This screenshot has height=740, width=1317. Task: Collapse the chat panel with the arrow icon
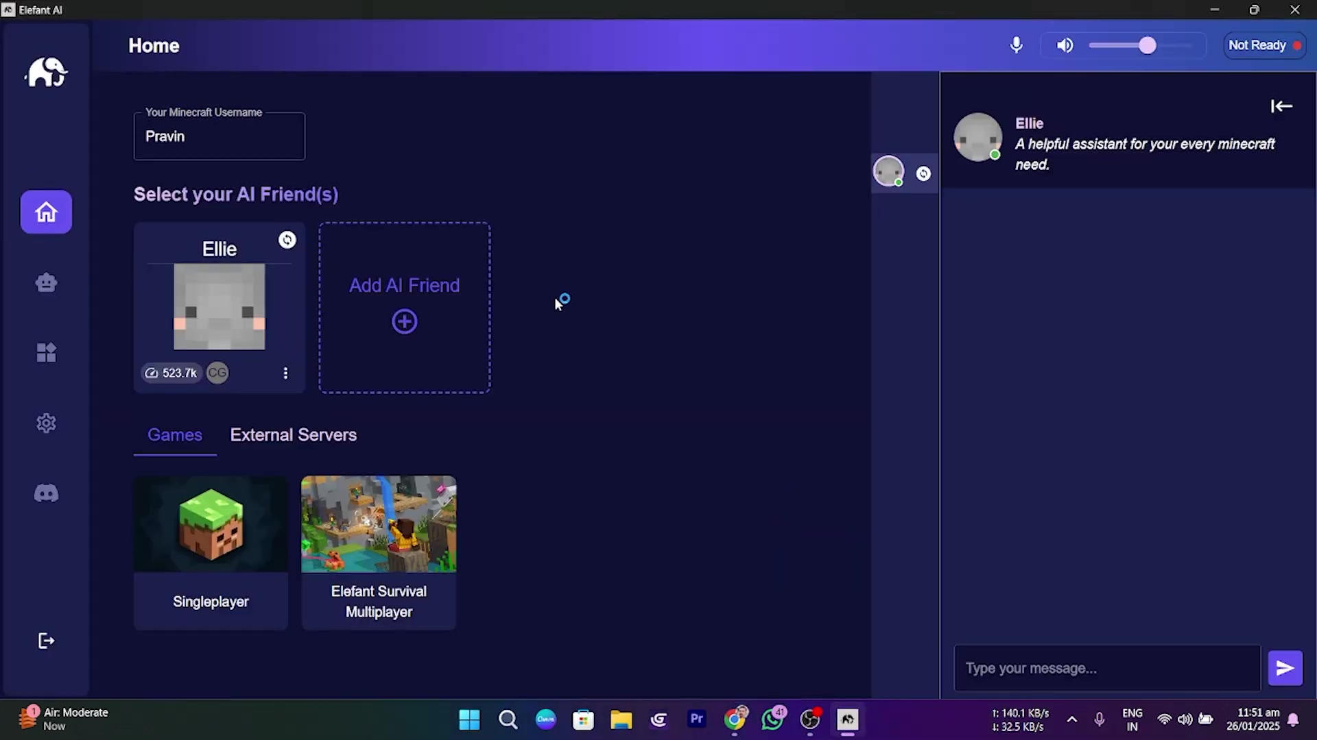[x=1281, y=106]
